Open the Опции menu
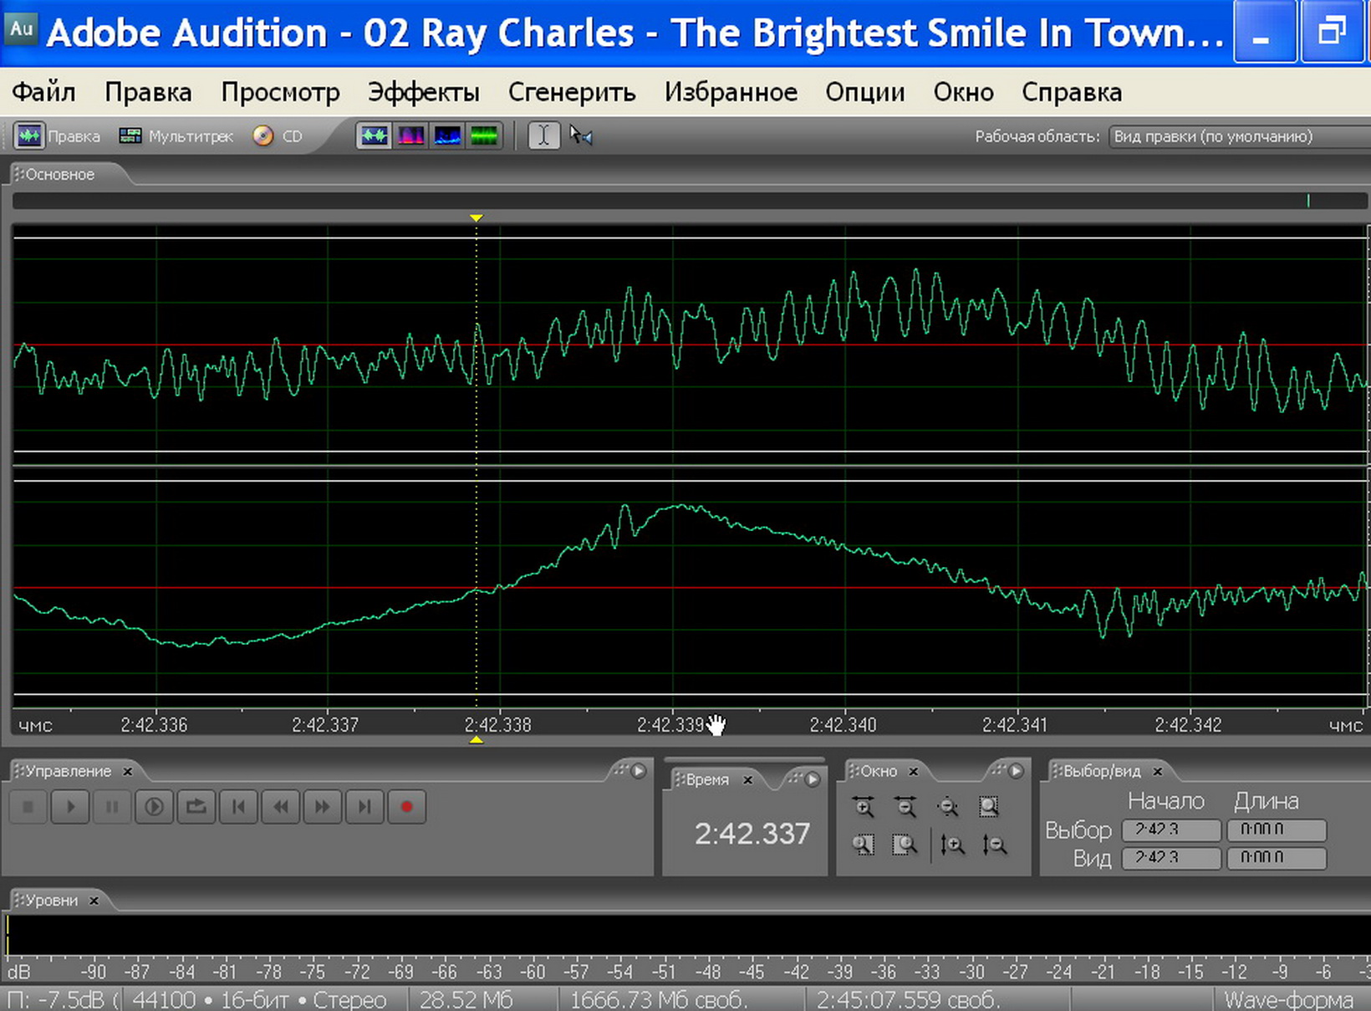This screenshot has width=1371, height=1011. click(x=864, y=92)
